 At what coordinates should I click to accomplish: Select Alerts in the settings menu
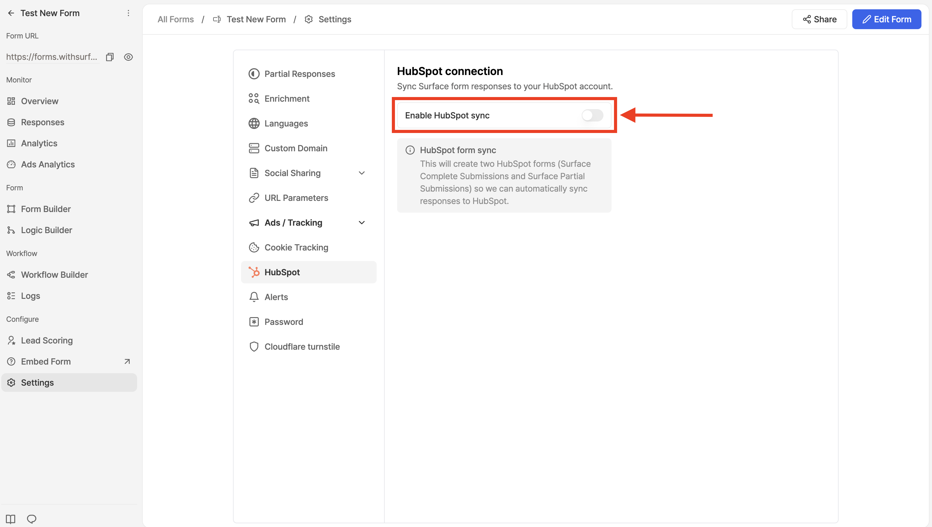pyautogui.click(x=276, y=297)
